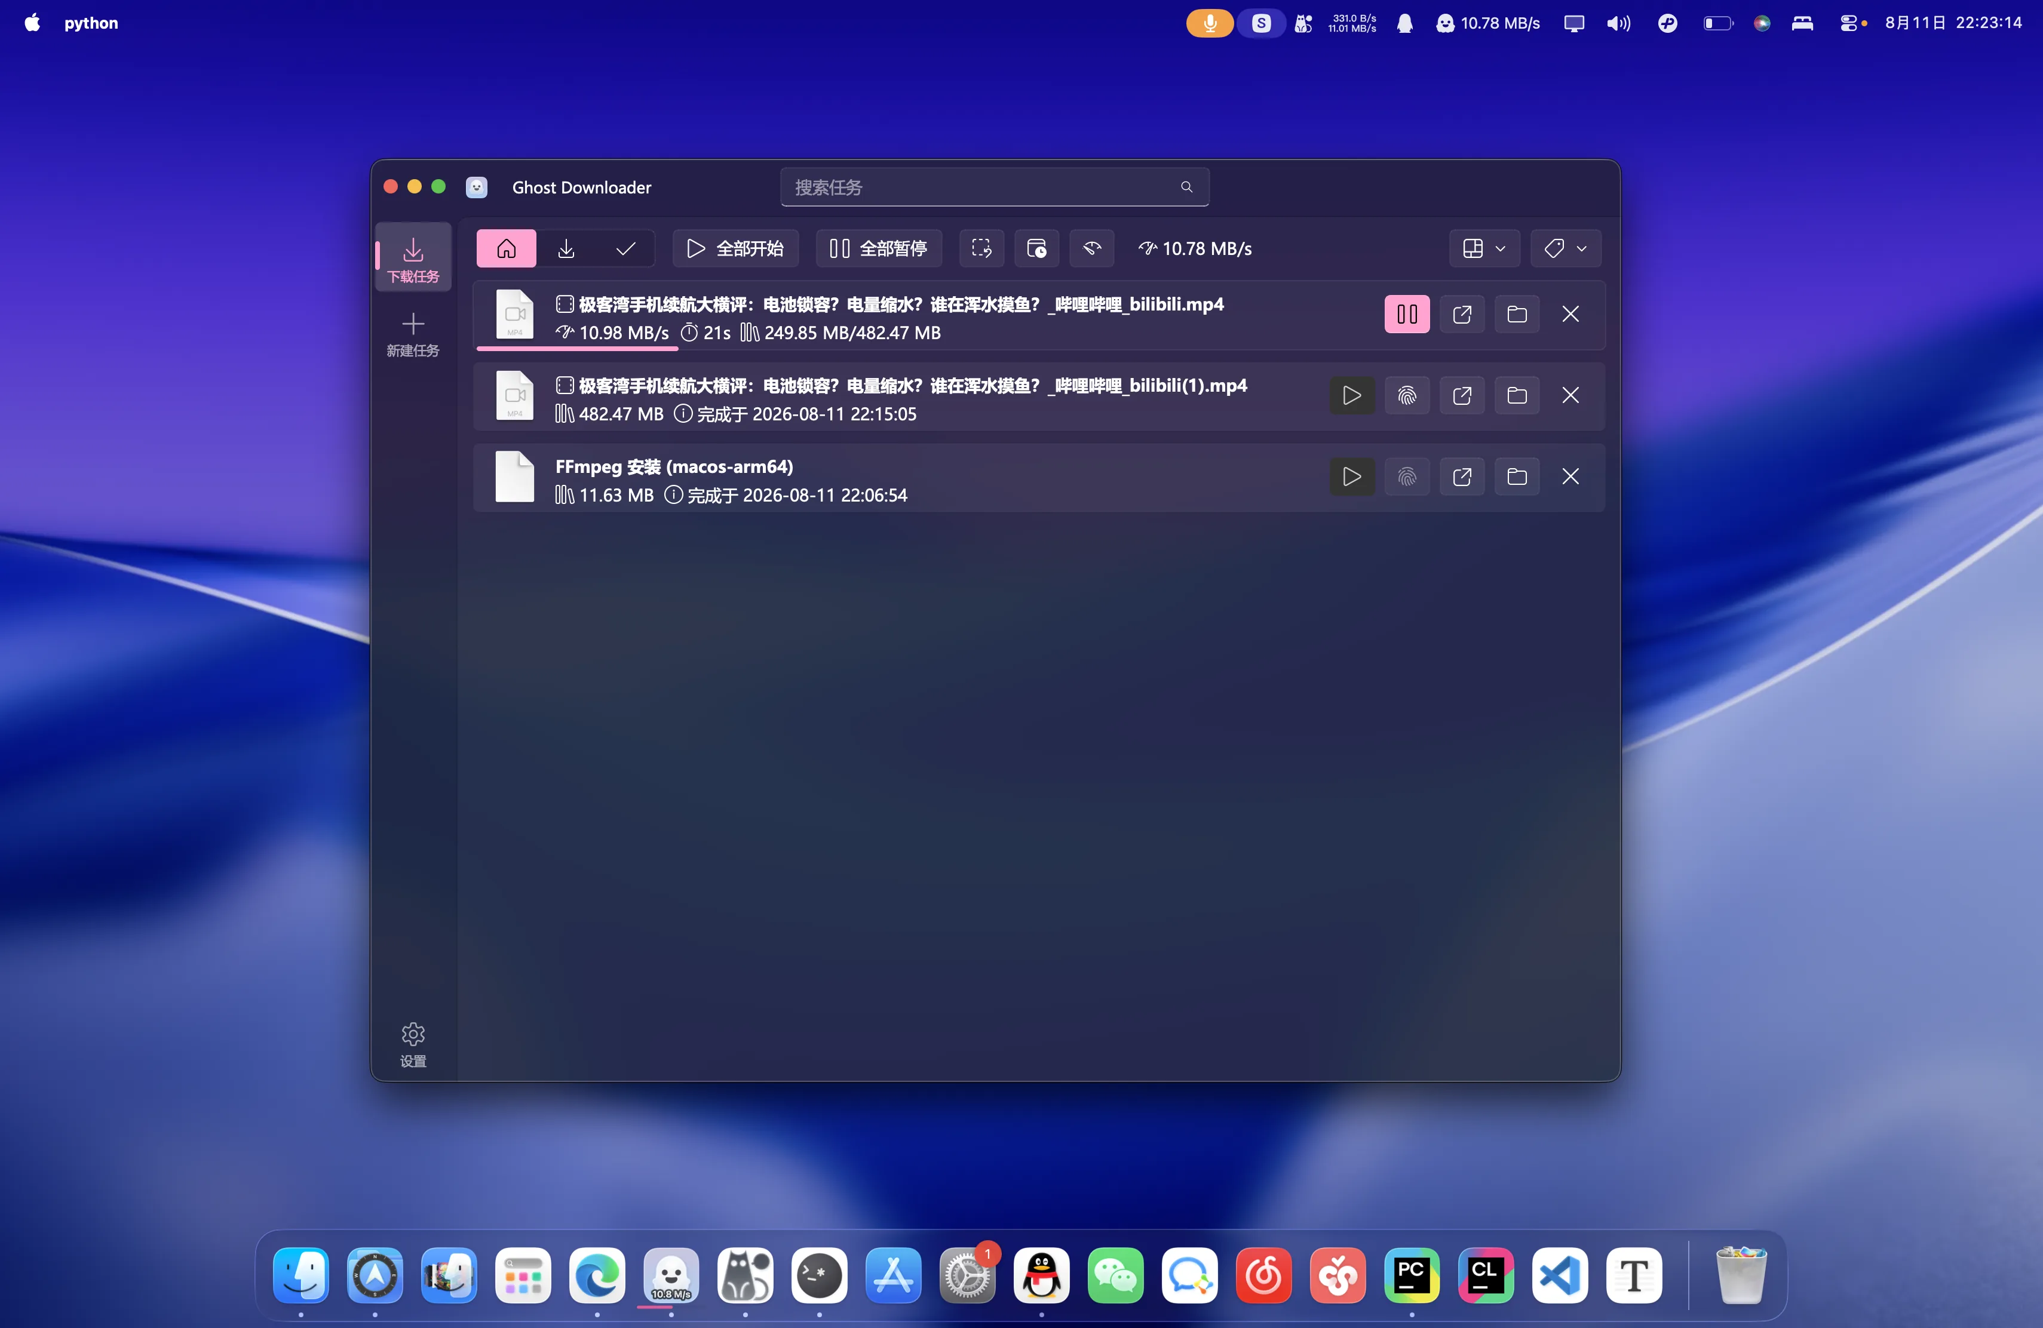Open the speed limit gauge icon

[1092, 248]
